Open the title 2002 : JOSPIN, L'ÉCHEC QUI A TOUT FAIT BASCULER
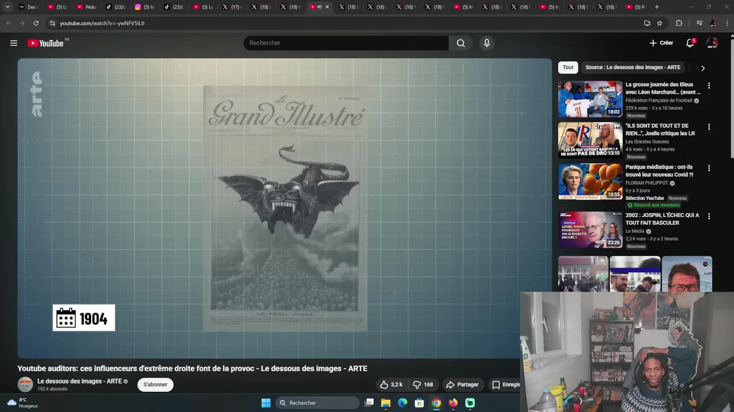Viewport: 734px width, 412px height. (x=662, y=219)
